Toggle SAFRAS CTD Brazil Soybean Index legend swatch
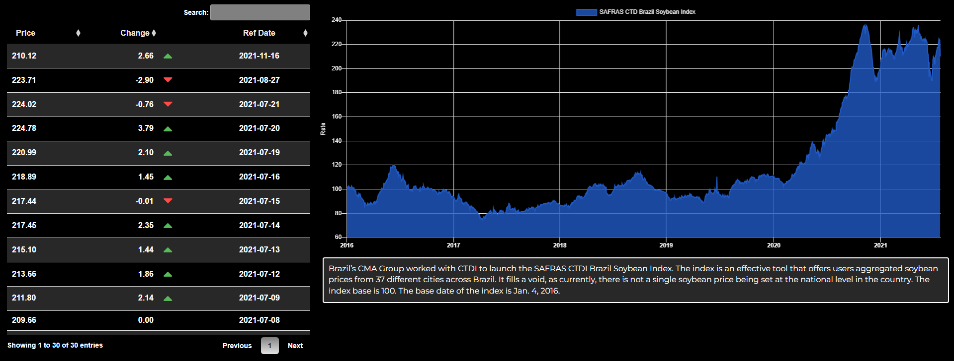The image size is (954, 361). coord(586,12)
